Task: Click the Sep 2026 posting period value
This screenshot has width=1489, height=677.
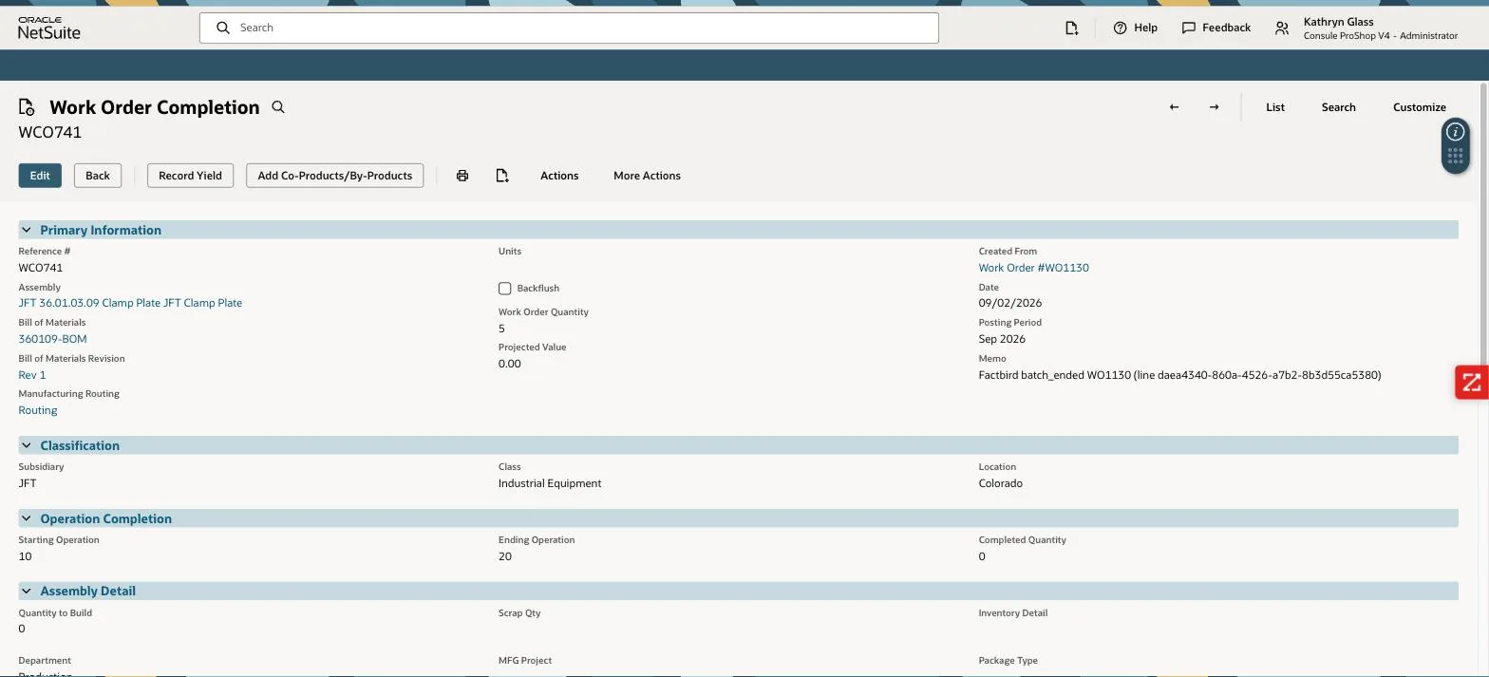Action: coord(1002,339)
